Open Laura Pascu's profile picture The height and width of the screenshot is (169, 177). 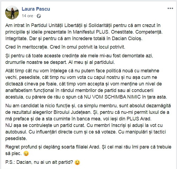(x=12, y=13)
